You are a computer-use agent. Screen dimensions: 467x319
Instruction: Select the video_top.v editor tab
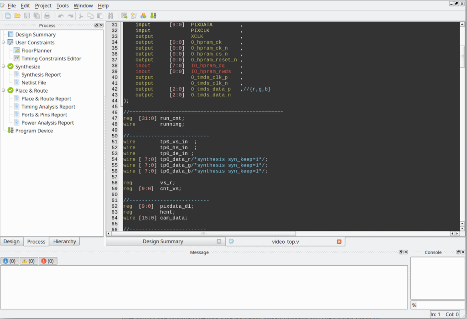point(285,242)
